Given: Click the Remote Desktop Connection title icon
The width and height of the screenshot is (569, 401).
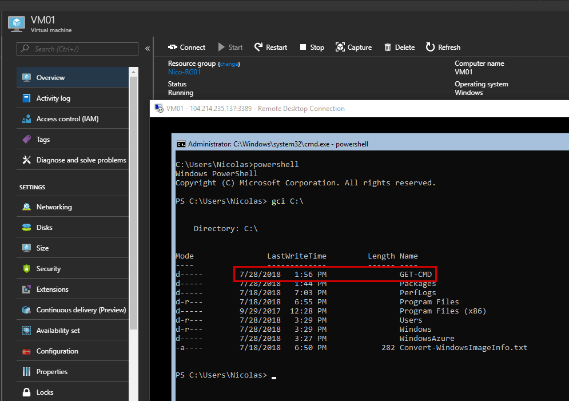Looking at the screenshot, I should click(159, 109).
